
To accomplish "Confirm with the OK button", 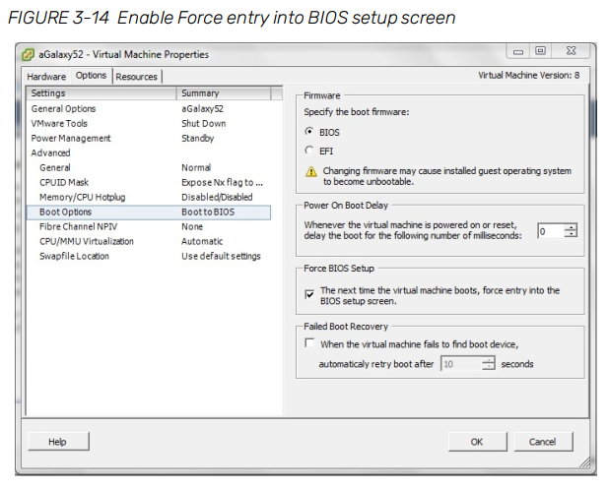I will pos(477,442).
